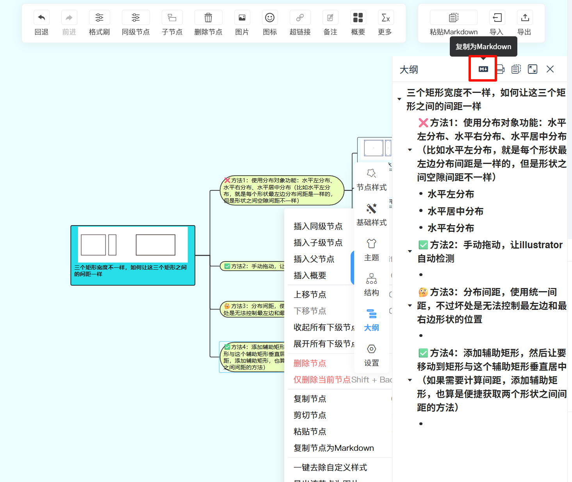Collapse the 方法1 outline branch
Viewport: 572px width, 482px height.
410,150
